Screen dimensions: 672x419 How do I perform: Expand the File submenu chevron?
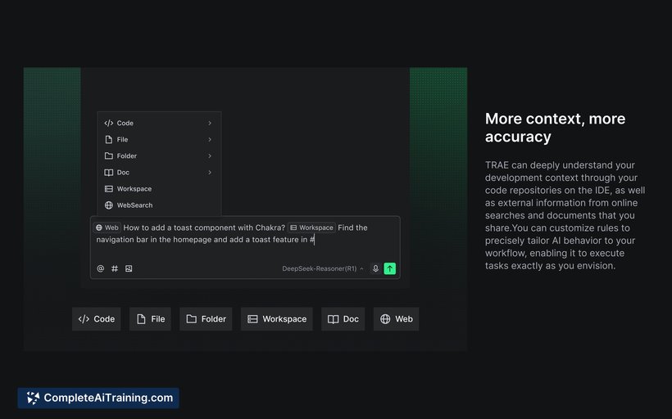click(210, 139)
